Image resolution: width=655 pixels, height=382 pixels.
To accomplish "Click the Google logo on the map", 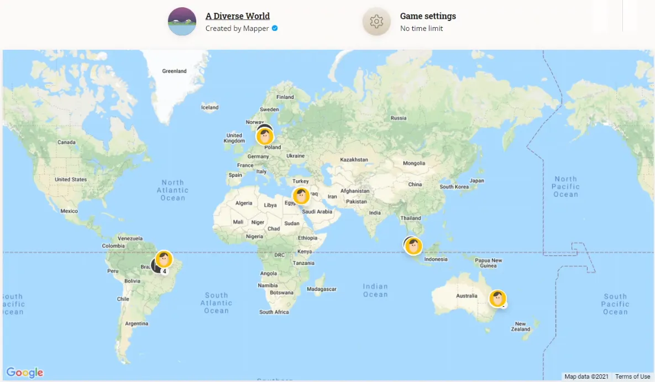I will tap(25, 372).
